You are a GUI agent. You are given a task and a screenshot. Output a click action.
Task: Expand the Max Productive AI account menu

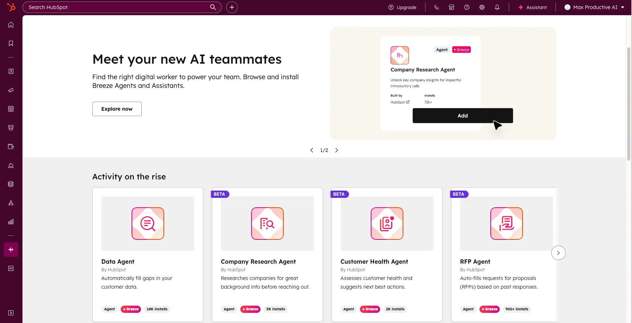(x=594, y=7)
